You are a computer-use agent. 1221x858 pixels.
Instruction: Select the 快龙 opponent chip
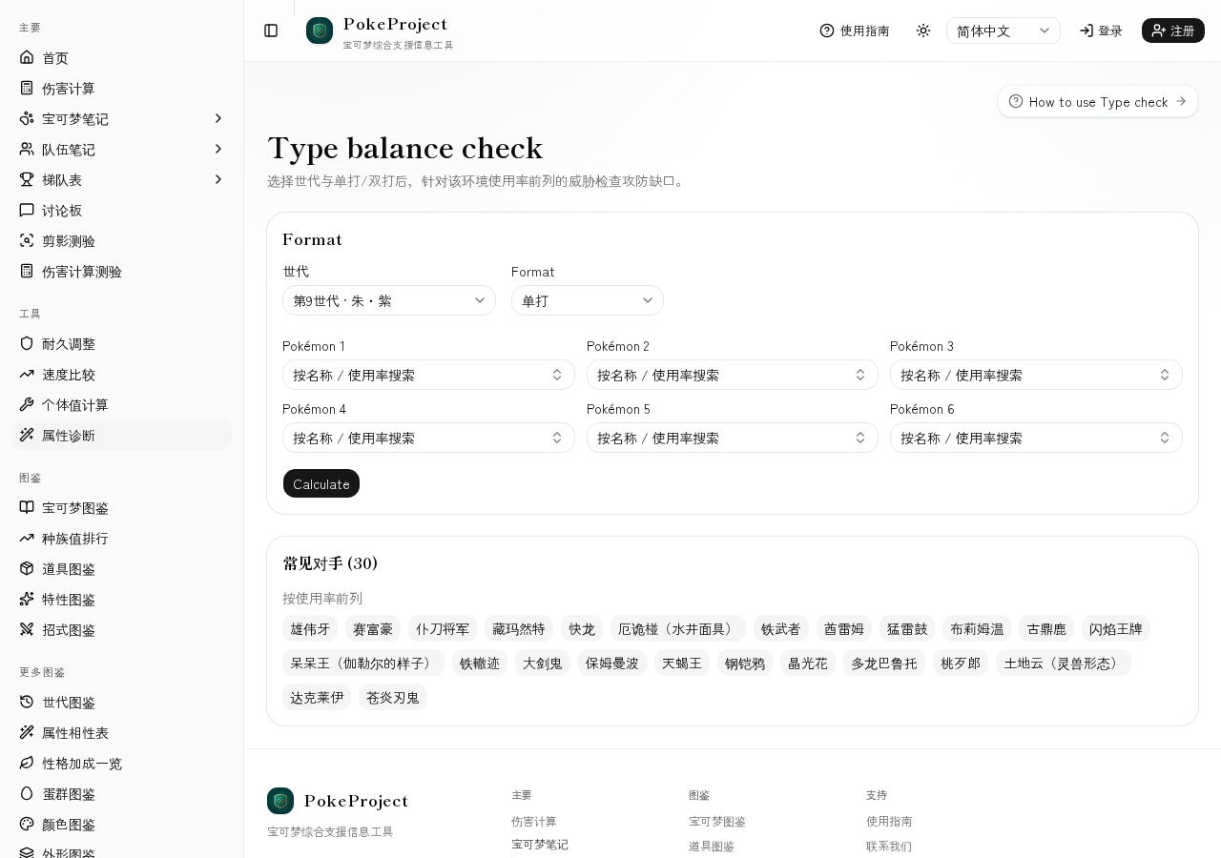(582, 628)
